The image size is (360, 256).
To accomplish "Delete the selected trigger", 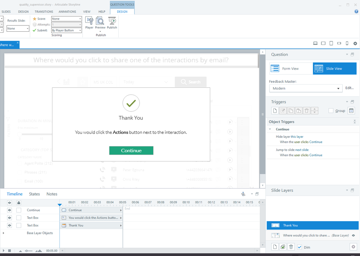I will 307,111.
